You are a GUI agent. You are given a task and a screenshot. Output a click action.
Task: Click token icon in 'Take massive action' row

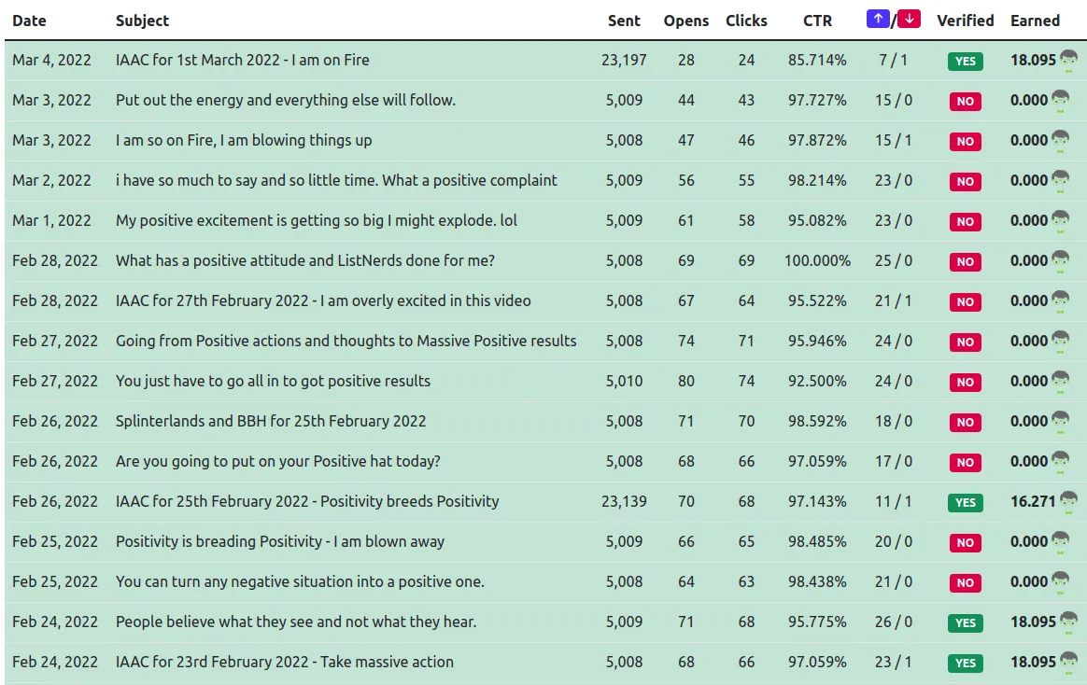coord(1068,663)
